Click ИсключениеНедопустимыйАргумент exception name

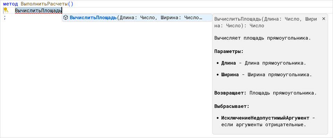click(265, 118)
